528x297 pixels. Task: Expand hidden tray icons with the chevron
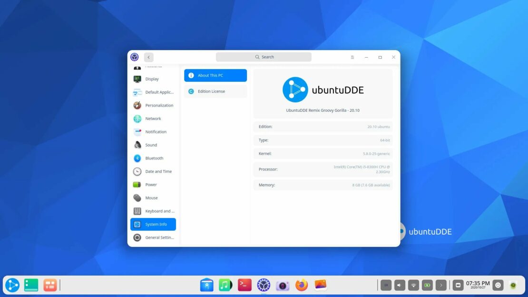click(440, 285)
